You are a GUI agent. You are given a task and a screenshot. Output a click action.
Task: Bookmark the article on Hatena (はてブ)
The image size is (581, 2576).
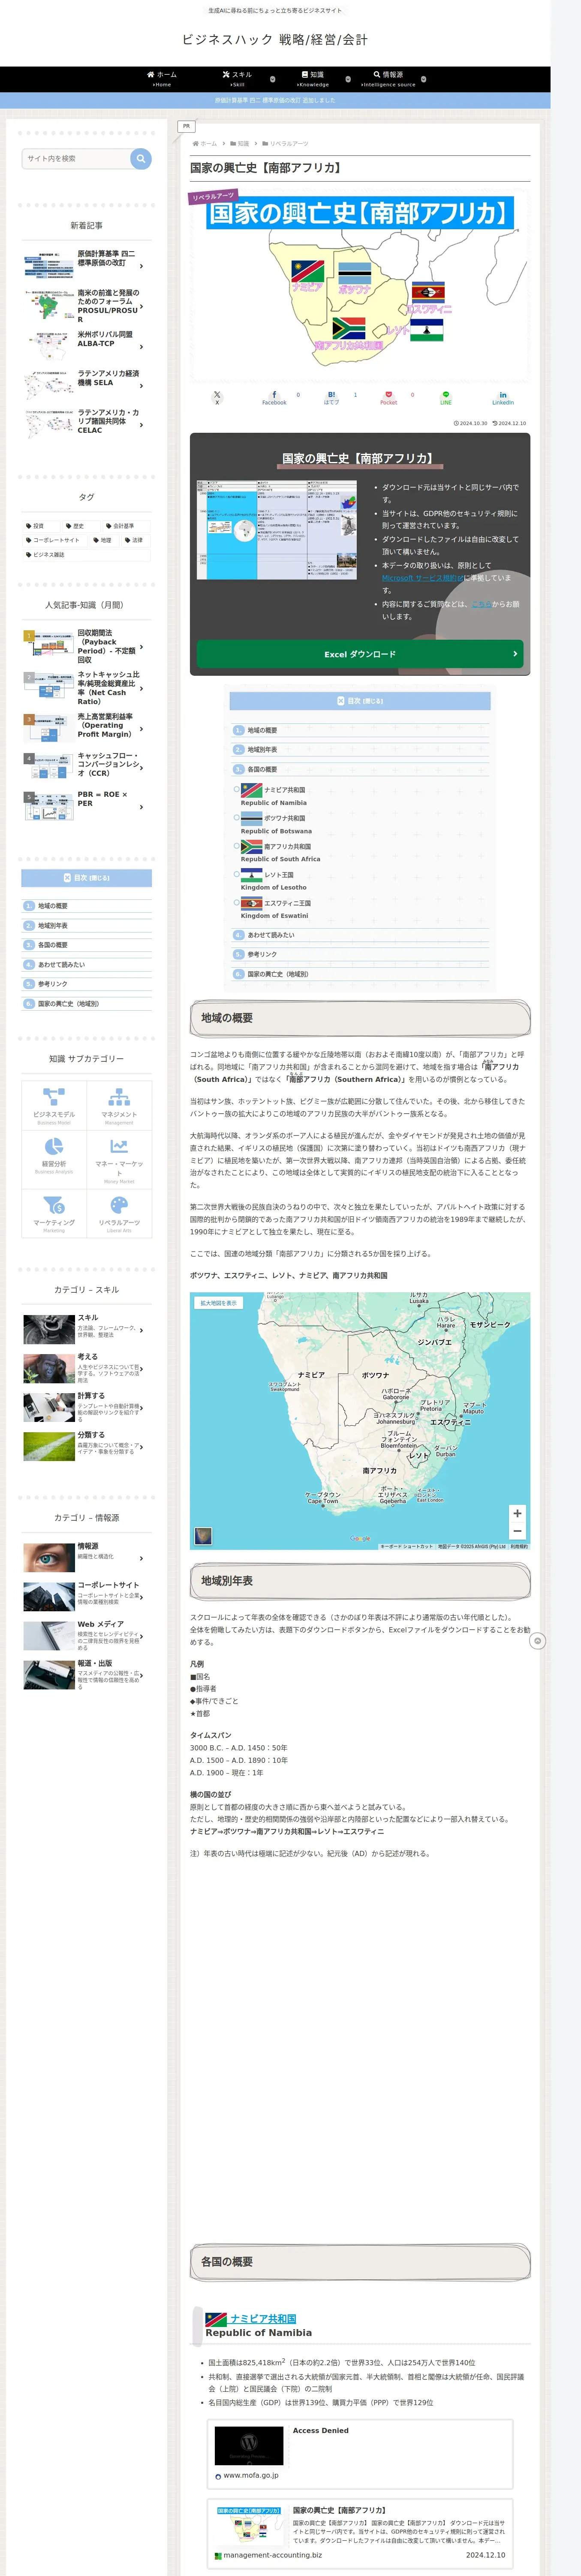(331, 398)
